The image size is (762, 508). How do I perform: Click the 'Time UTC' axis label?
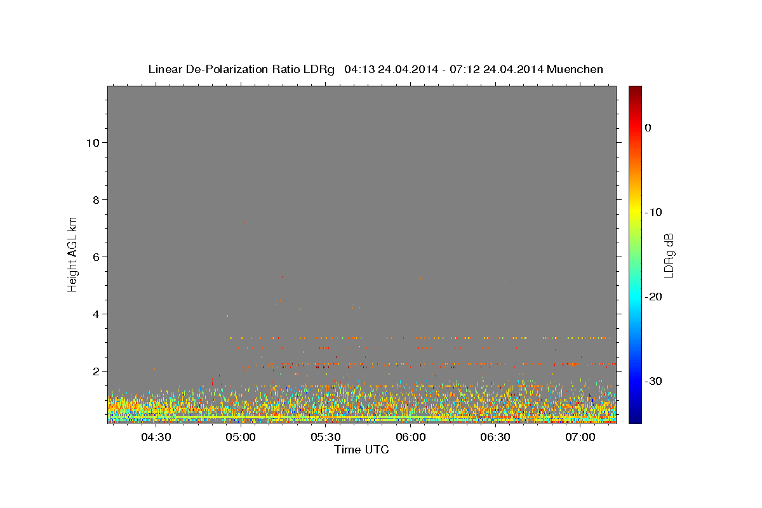tap(361, 450)
